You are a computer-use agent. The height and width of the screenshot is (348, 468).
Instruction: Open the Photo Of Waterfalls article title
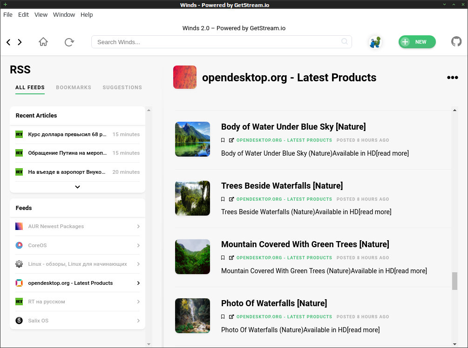[274, 303]
